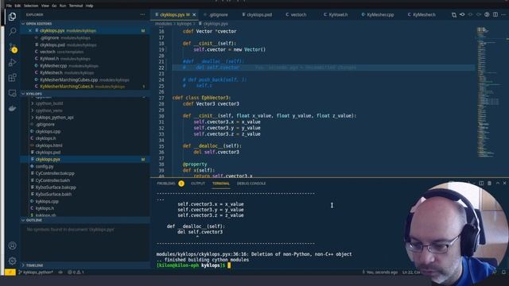The height and width of the screenshot is (286, 509).
Task: Click the remote window indicator in status bar
Action: coord(10,272)
